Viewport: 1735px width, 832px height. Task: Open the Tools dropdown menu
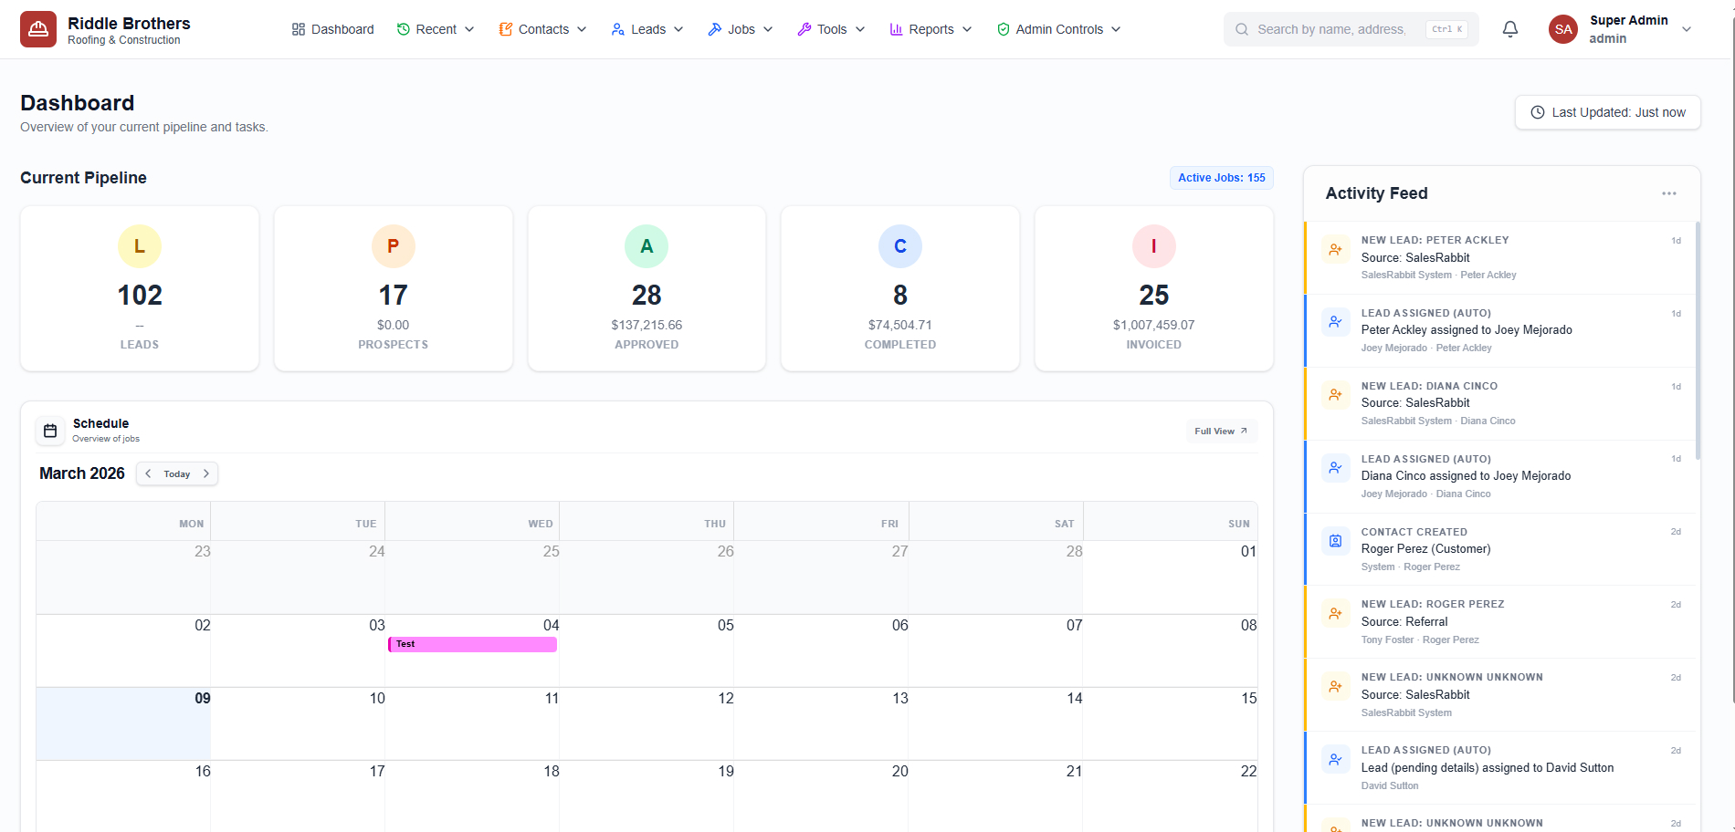[x=829, y=28]
